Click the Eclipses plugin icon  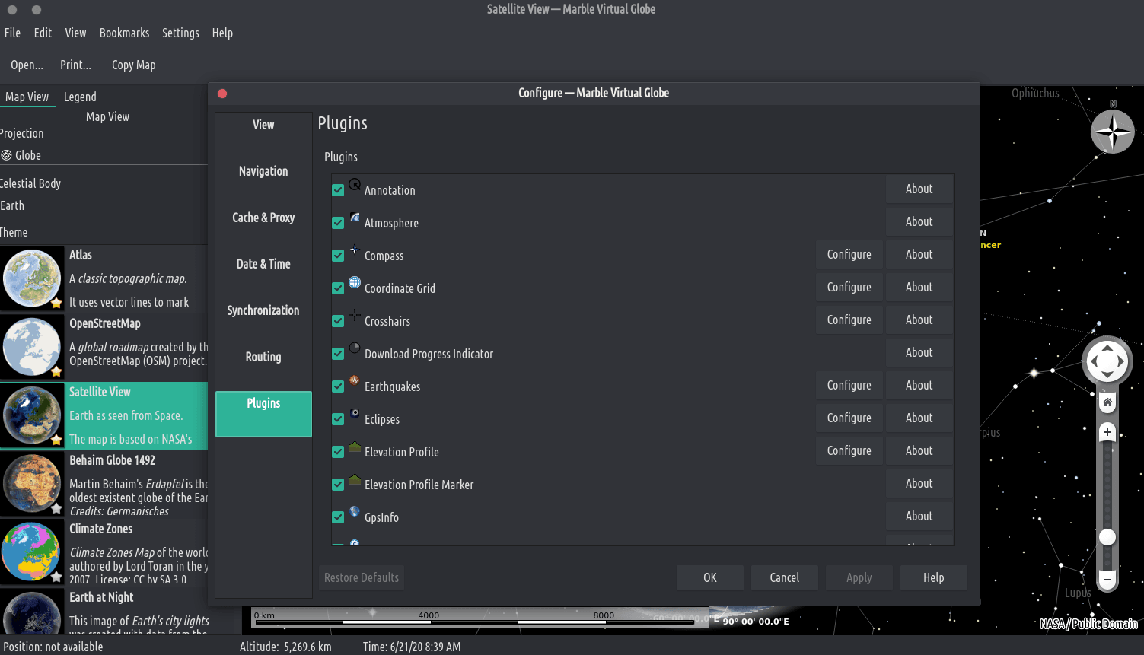[355, 413]
